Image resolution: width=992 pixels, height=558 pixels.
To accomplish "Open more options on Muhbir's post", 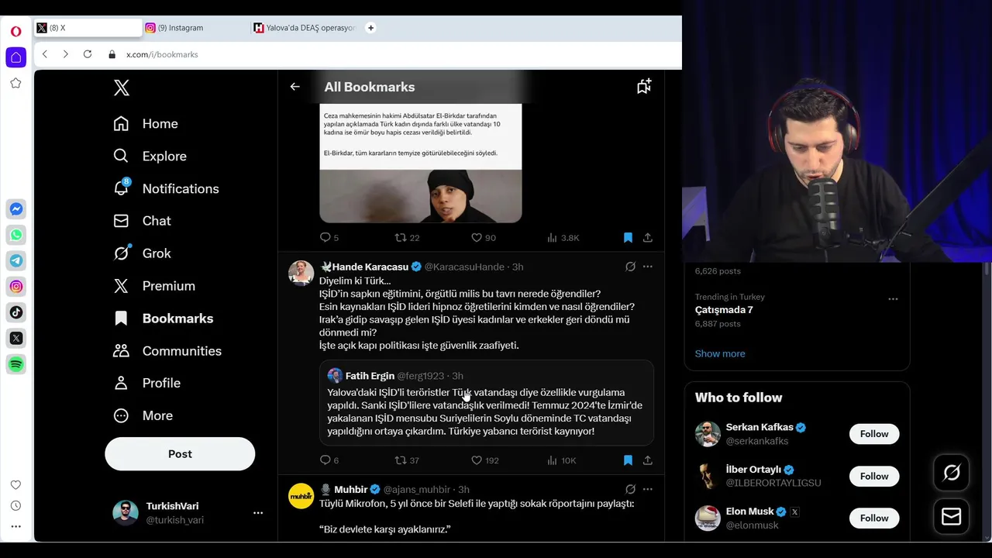I will (x=648, y=489).
